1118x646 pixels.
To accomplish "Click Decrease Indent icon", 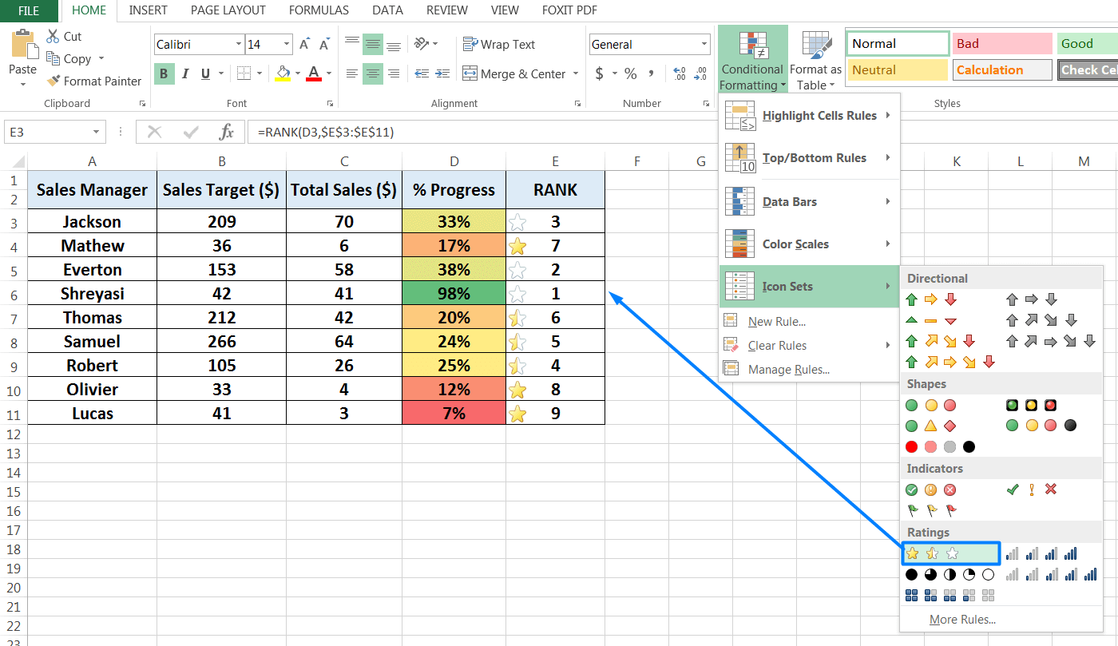I will (x=422, y=74).
